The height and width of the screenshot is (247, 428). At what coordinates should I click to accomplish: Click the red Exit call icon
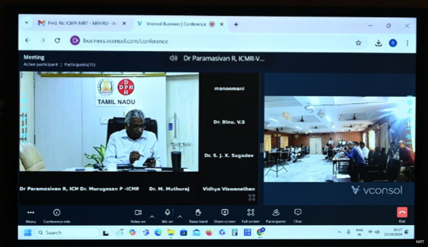(402, 212)
